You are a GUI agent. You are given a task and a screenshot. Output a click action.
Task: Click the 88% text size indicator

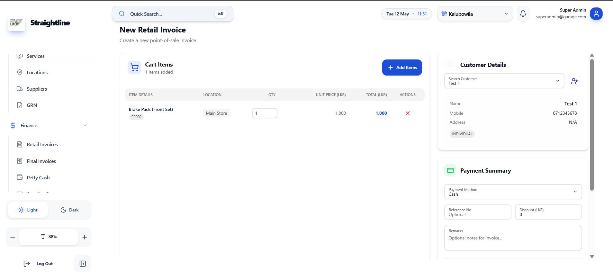tap(49, 237)
